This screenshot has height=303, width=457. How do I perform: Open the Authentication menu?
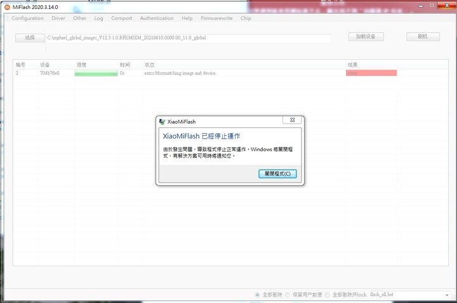tap(157, 18)
